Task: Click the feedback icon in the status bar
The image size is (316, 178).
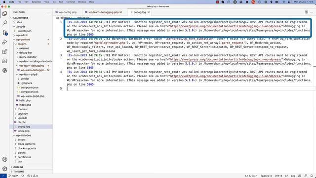Action: pos(306,176)
